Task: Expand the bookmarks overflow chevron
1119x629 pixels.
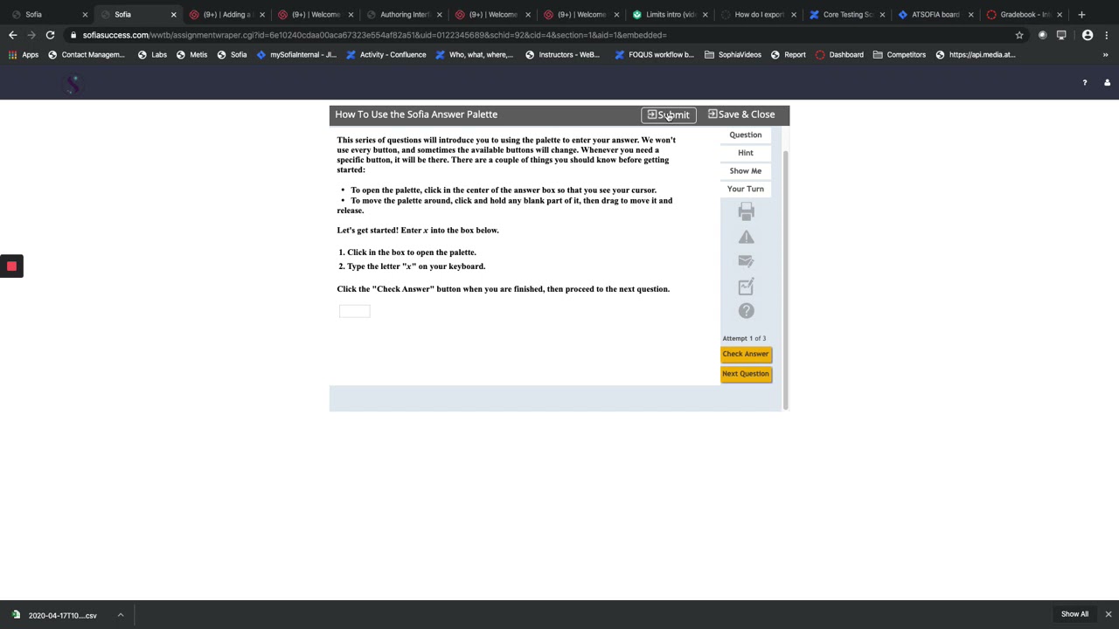Action: tap(1106, 54)
